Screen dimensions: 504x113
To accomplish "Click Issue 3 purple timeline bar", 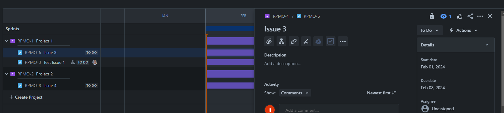I will click(x=230, y=53).
